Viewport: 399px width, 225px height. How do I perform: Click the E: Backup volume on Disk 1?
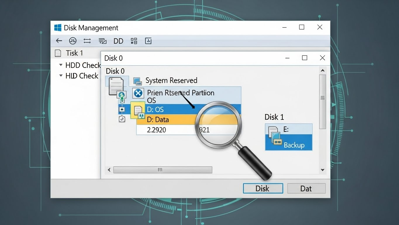(x=289, y=137)
